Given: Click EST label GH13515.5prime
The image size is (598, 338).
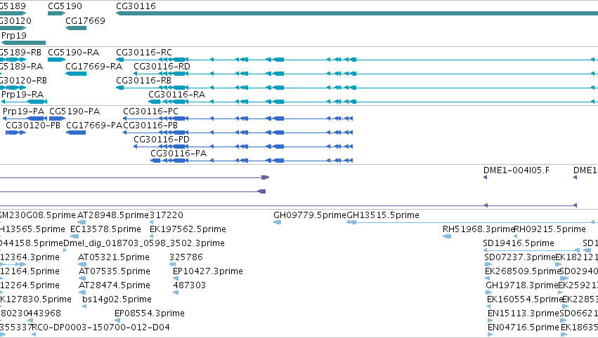Looking at the screenshot, I should (x=383, y=215).
